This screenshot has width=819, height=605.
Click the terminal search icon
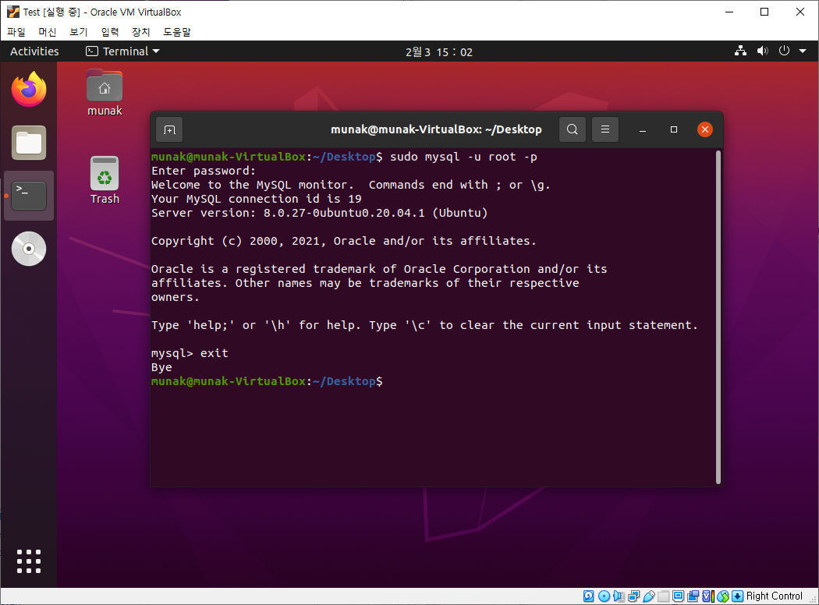(x=573, y=129)
